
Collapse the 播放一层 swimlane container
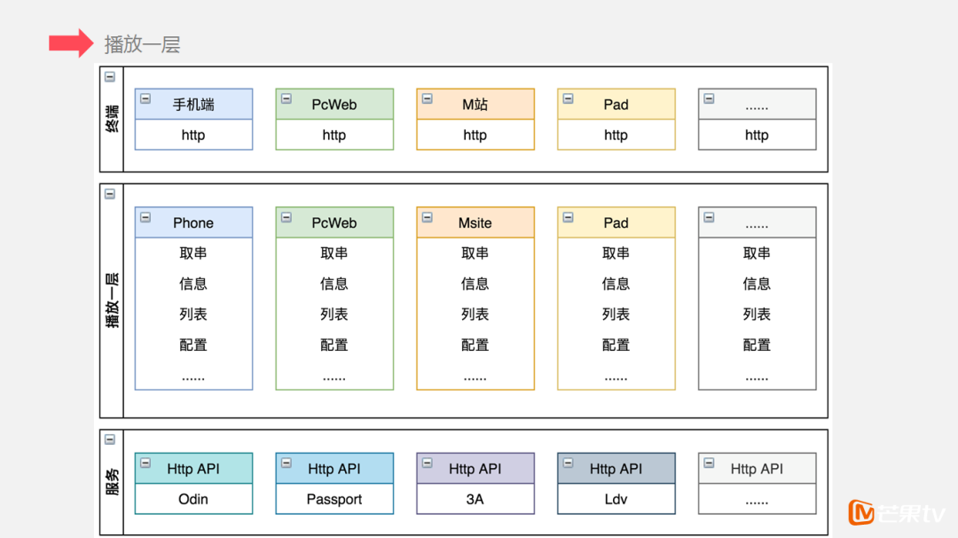click(110, 194)
